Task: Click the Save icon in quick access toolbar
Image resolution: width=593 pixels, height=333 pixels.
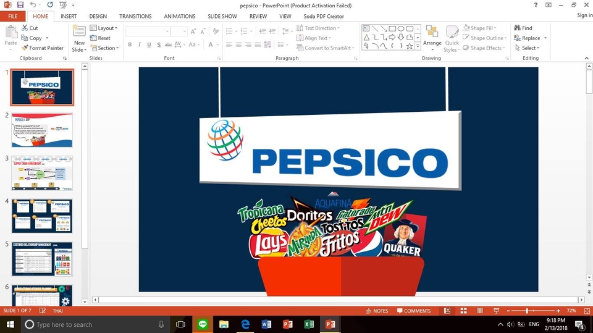Action: point(20,5)
